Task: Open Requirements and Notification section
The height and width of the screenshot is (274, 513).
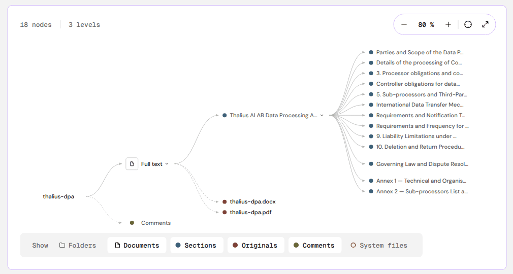Action: (x=421, y=115)
